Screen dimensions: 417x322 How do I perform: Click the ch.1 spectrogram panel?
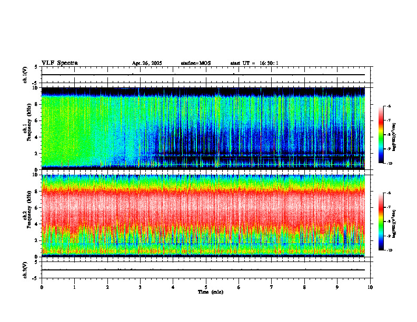(203, 128)
